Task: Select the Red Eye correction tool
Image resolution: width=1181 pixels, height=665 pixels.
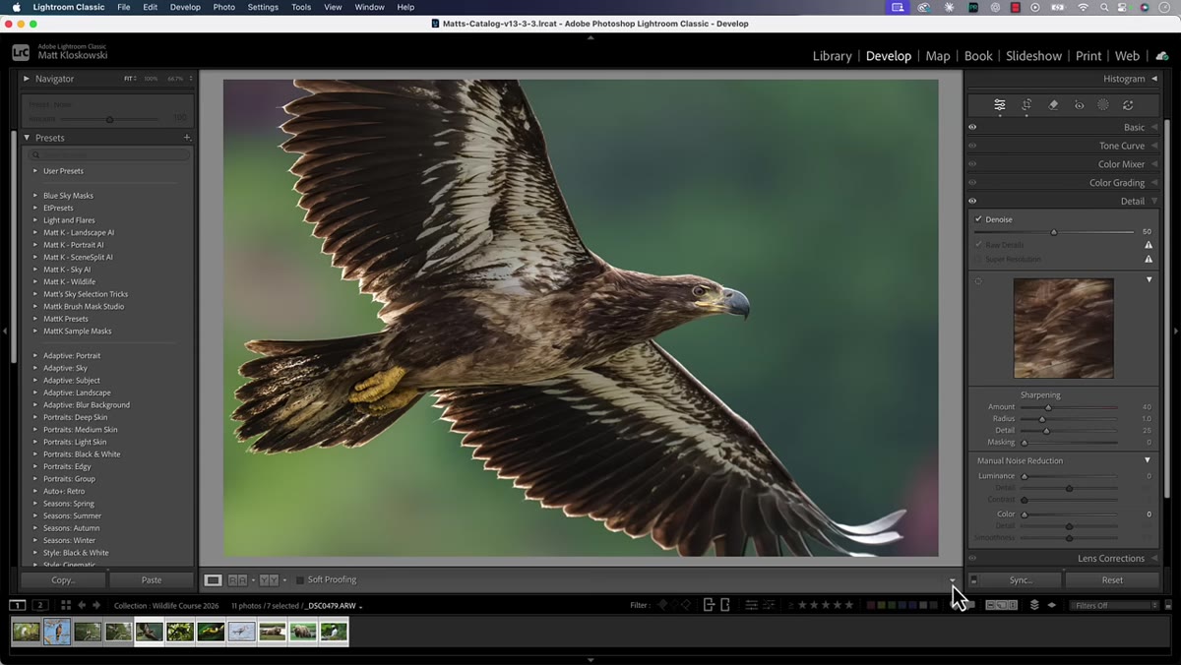Action: (1079, 104)
